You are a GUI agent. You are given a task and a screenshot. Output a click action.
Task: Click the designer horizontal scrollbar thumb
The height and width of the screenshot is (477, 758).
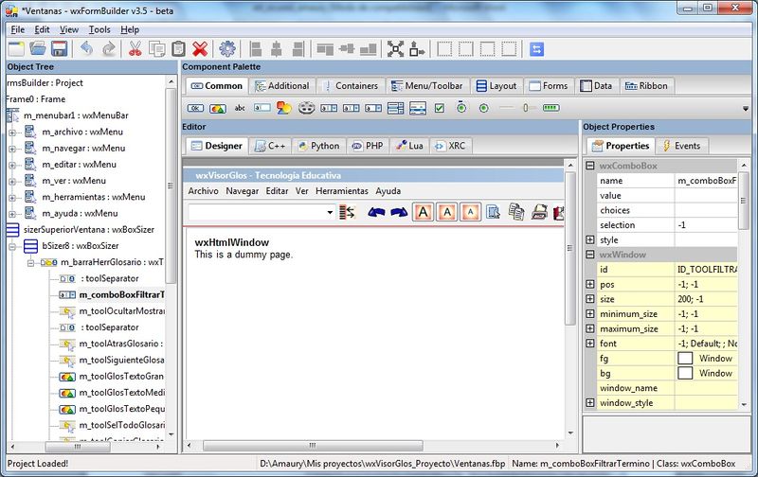[313, 445]
